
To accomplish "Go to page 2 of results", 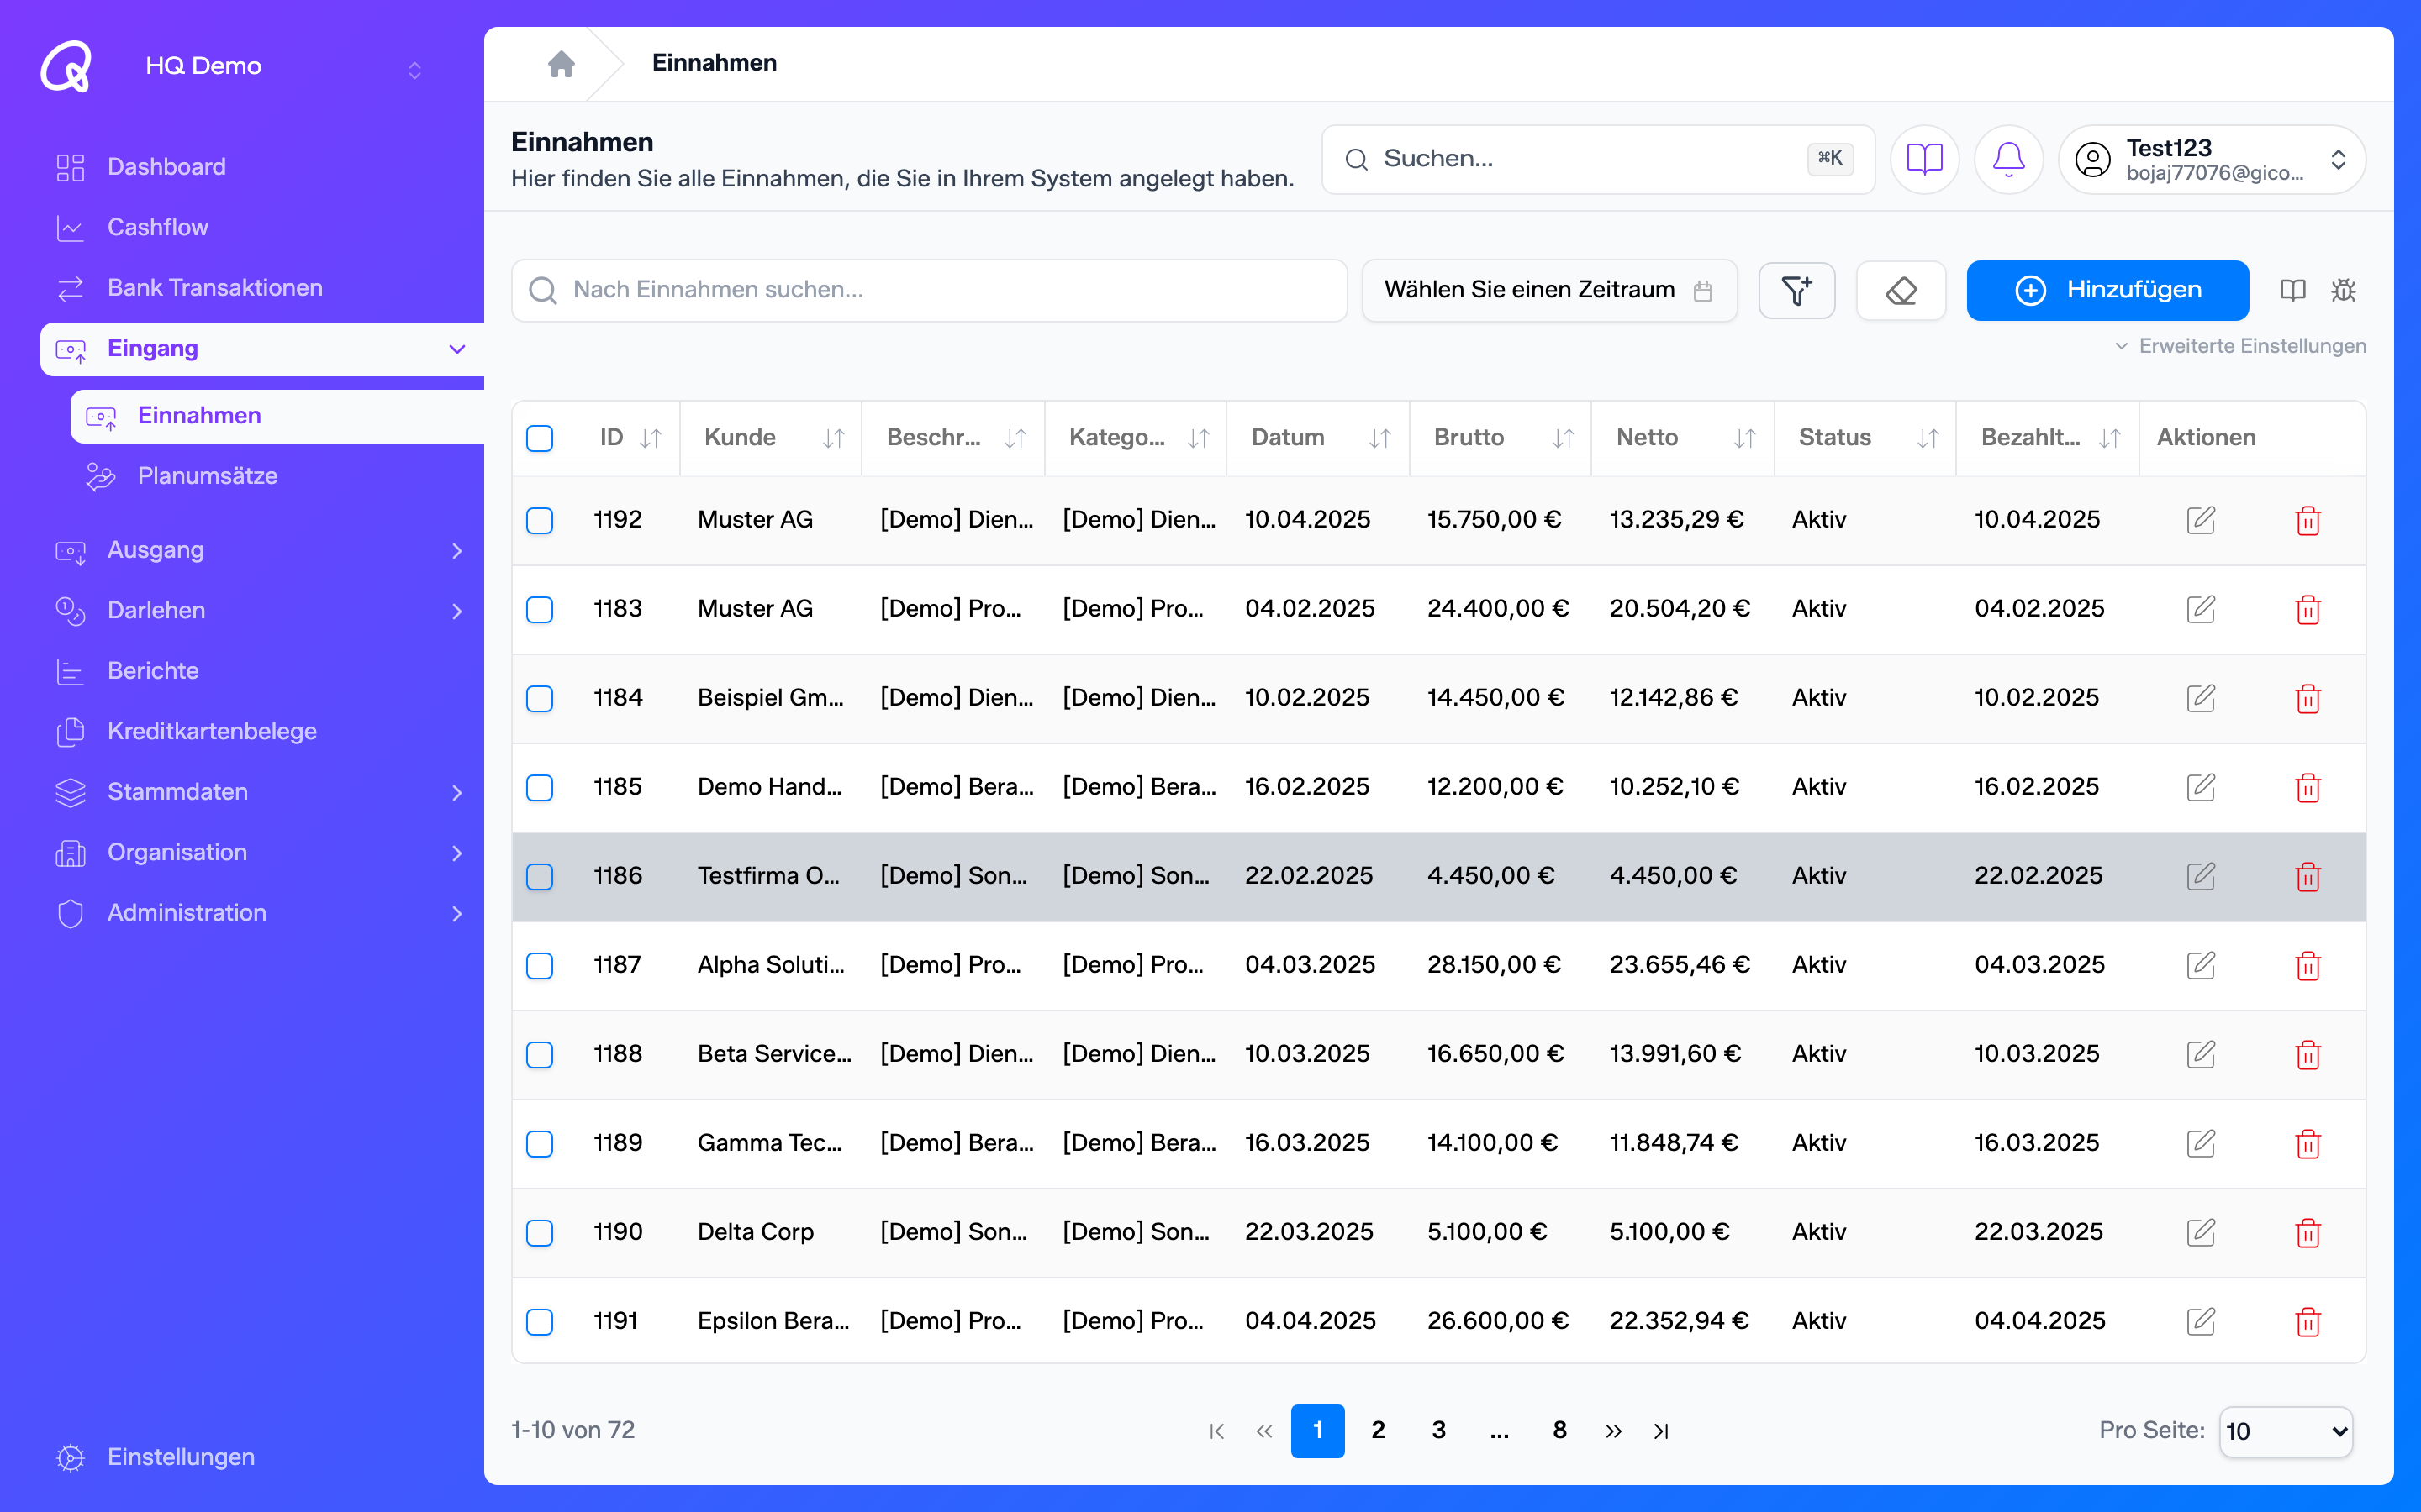I will (1378, 1431).
